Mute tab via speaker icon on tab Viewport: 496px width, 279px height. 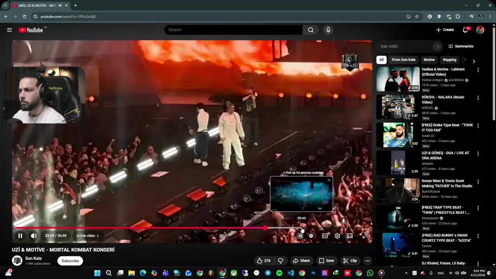60,5
